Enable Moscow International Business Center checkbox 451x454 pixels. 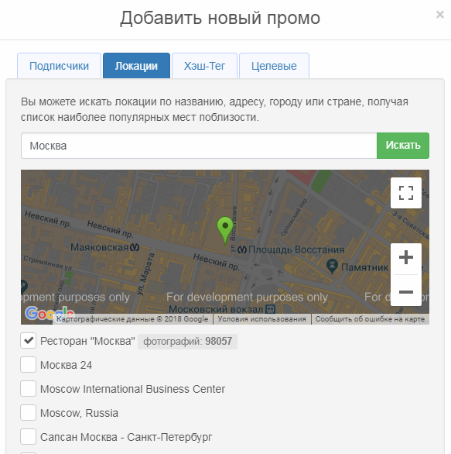29,389
